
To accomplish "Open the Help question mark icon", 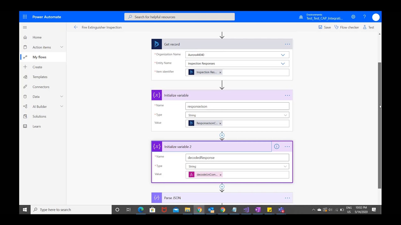I will tap(364, 17).
